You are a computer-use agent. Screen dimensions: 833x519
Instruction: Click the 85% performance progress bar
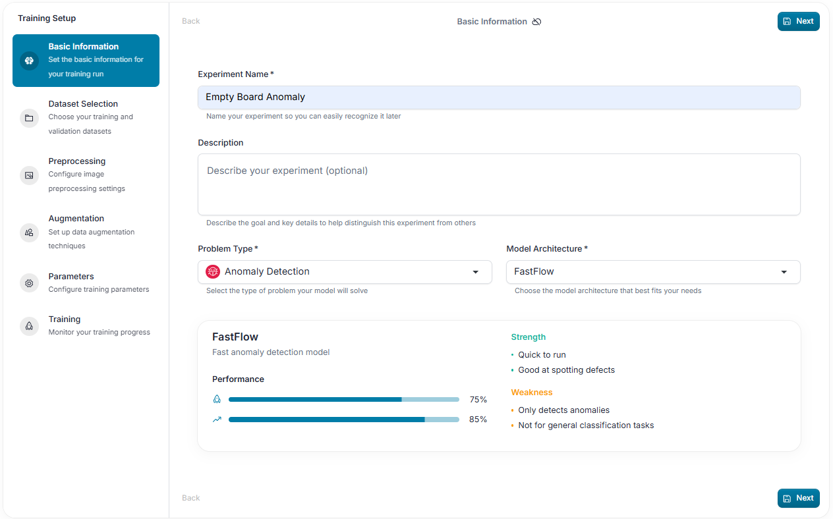point(344,420)
